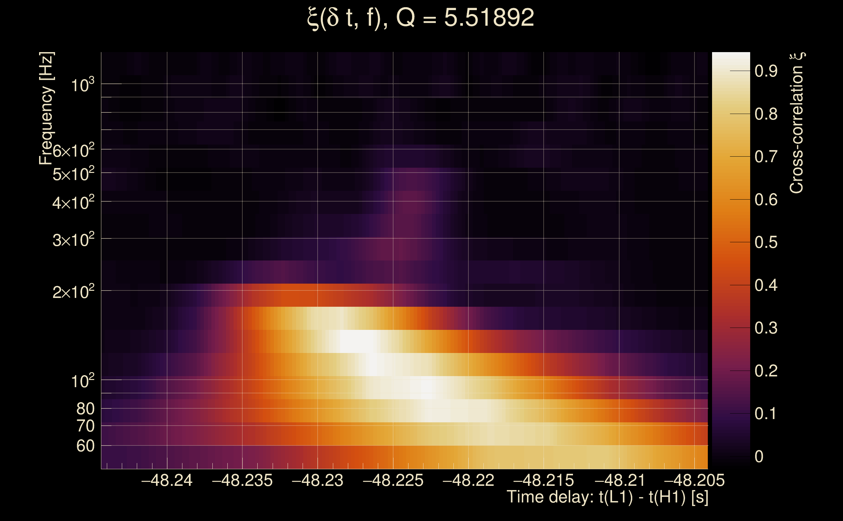Image resolution: width=843 pixels, height=521 pixels.
Task: Click the 0 value at the colorbar bottom
Action: [x=759, y=457]
